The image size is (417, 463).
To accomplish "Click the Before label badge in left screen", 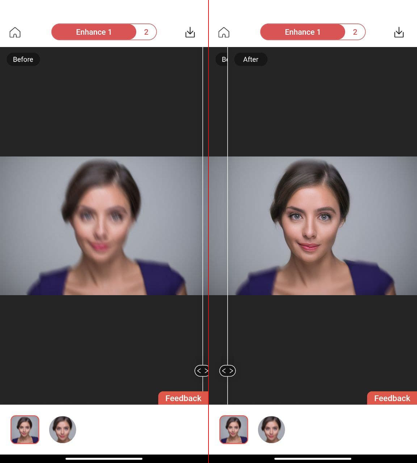I will 23,59.
